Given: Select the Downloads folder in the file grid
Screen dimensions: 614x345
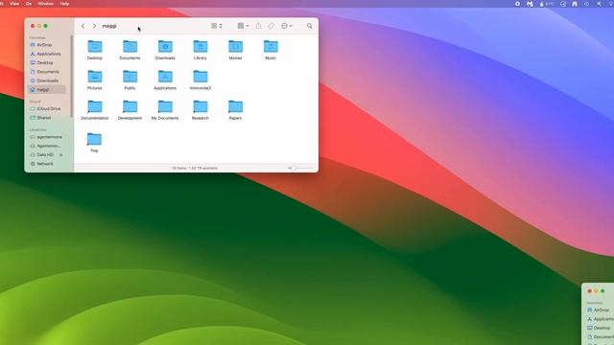Looking at the screenshot, I should 165,50.
